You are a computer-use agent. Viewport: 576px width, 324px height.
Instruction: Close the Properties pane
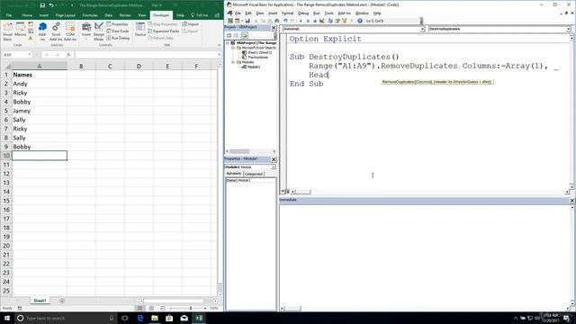tap(274, 159)
